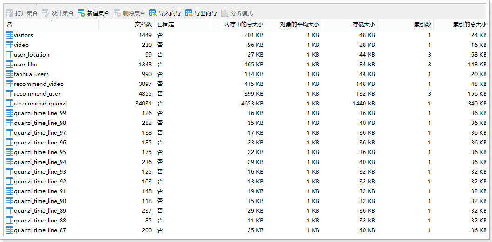
Task: Select the user_location collection table icon
Action: (9, 54)
